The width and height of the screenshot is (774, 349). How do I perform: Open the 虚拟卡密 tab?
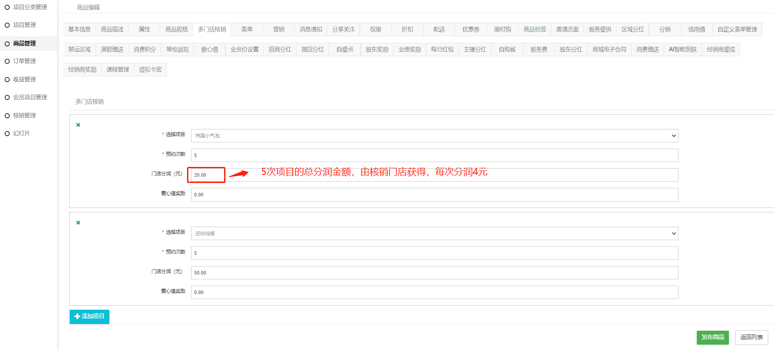pyautogui.click(x=150, y=70)
